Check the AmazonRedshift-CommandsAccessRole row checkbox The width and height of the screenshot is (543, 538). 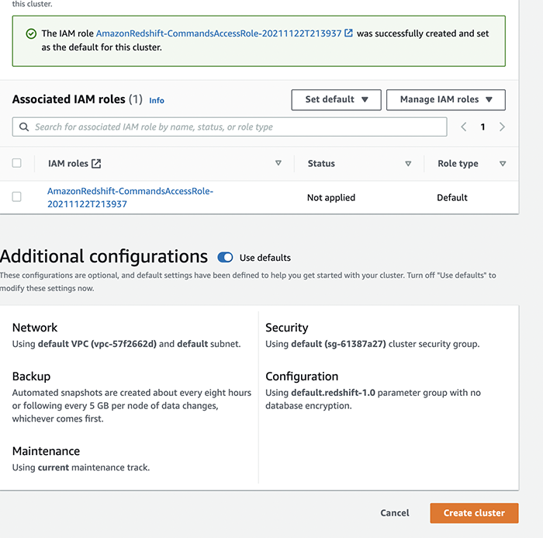pyautogui.click(x=17, y=197)
